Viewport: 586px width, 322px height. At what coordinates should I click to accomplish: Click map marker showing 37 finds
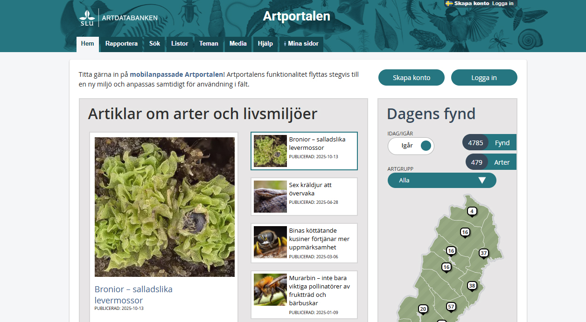(484, 253)
